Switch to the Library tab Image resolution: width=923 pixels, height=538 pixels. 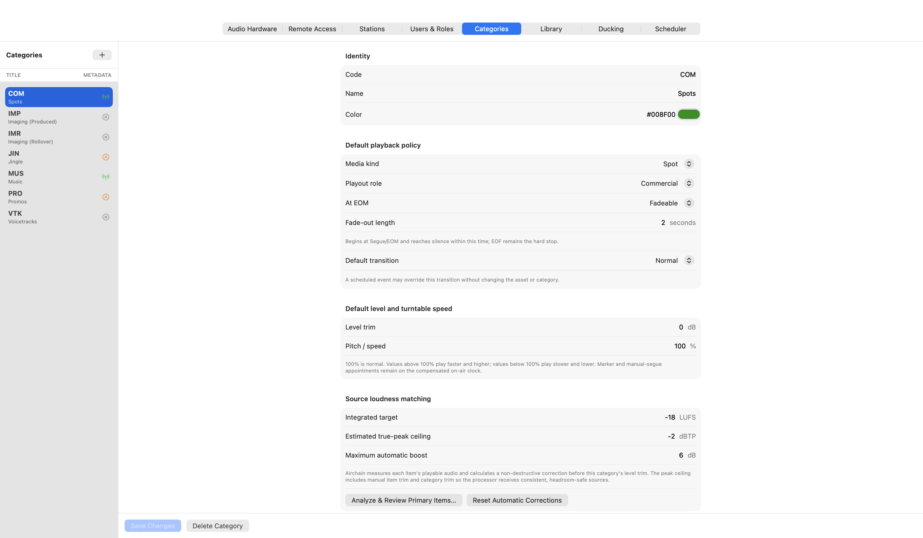point(551,28)
